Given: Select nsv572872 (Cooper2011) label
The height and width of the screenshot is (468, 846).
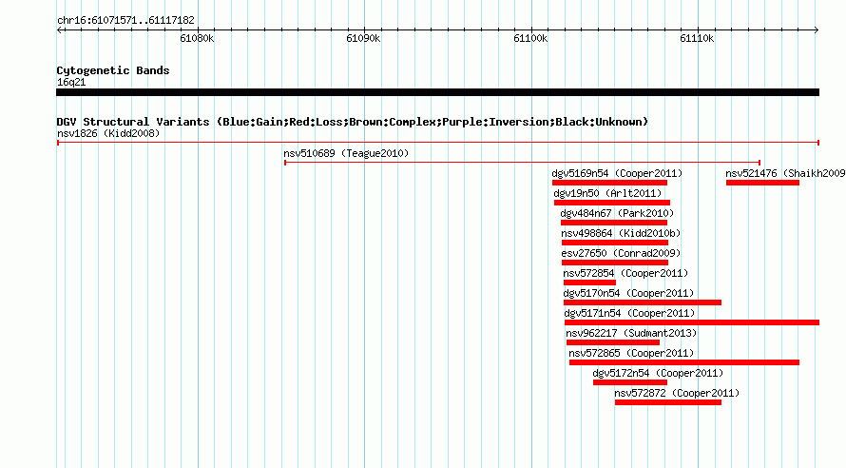Looking at the screenshot, I should [677, 394].
